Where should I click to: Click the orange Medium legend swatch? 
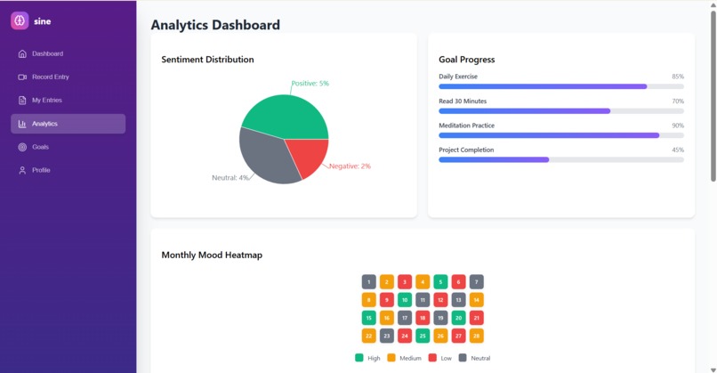[391, 358]
